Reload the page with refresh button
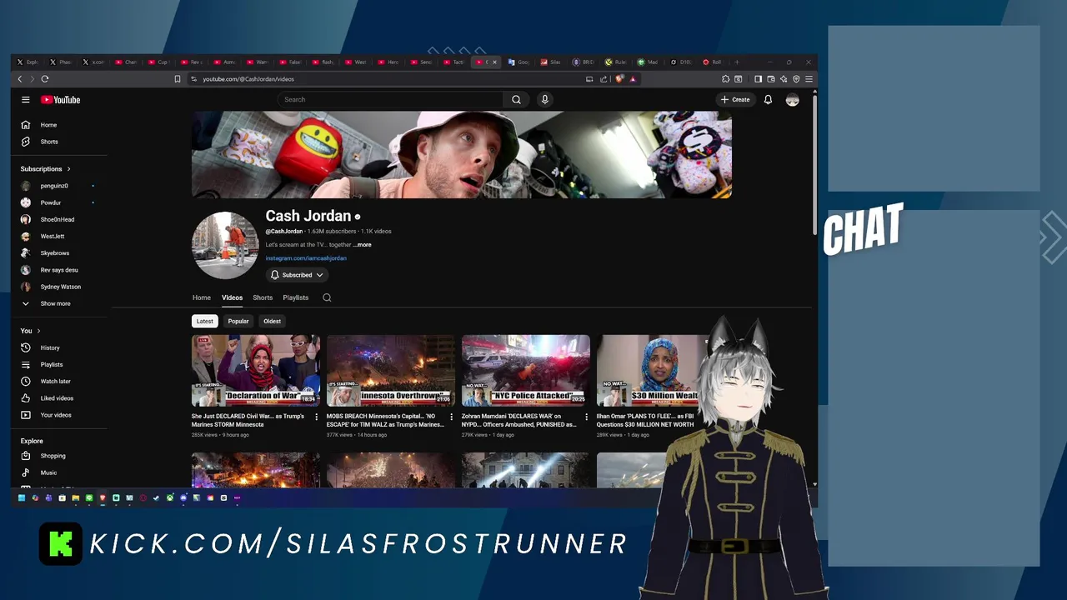 point(44,79)
